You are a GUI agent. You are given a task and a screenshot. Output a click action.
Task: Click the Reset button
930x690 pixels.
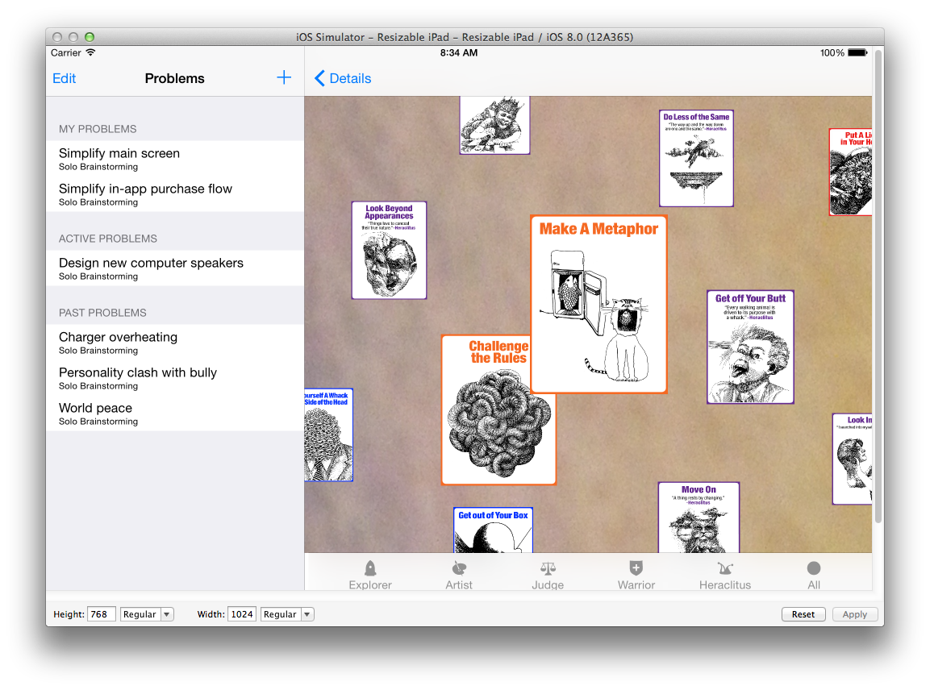click(x=803, y=614)
